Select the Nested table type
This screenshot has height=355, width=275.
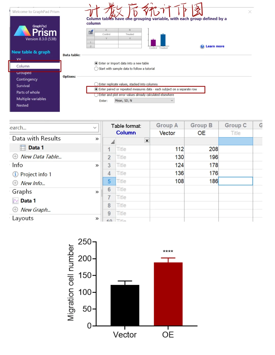click(22, 105)
